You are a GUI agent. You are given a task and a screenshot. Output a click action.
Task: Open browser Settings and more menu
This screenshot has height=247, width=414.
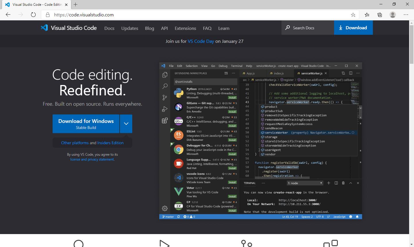406,15
